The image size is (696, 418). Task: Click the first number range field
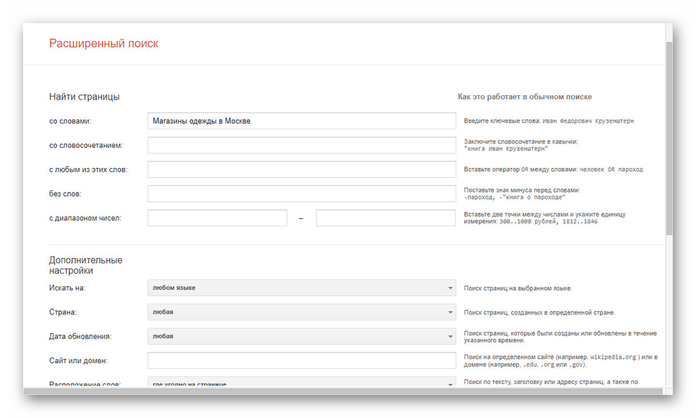click(217, 218)
